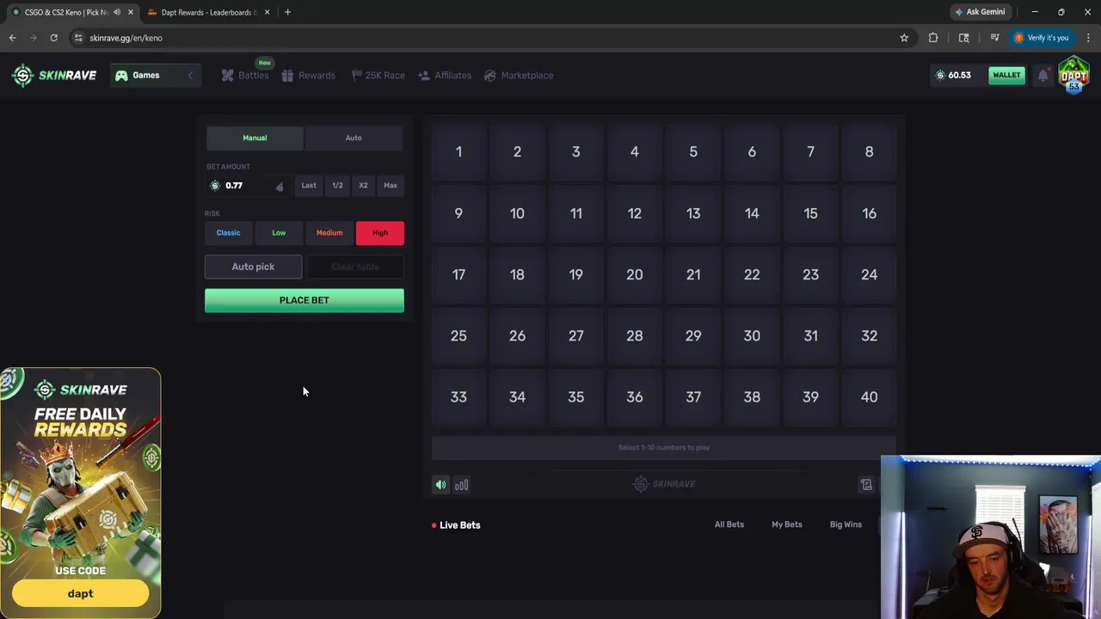The image size is (1101, 619).
Task: Select the Low risk level
Action: (x=279, y=233)
